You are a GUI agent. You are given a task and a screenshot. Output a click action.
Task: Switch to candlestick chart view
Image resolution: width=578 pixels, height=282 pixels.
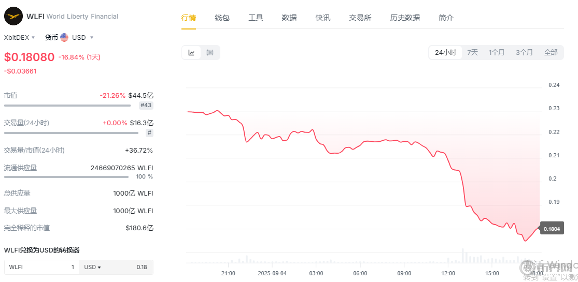(x=210, y=52)
